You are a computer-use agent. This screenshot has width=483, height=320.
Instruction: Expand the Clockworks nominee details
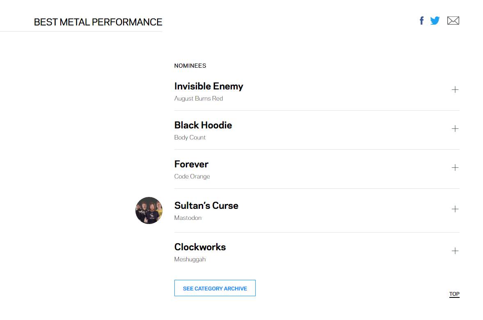coord(455,251)
